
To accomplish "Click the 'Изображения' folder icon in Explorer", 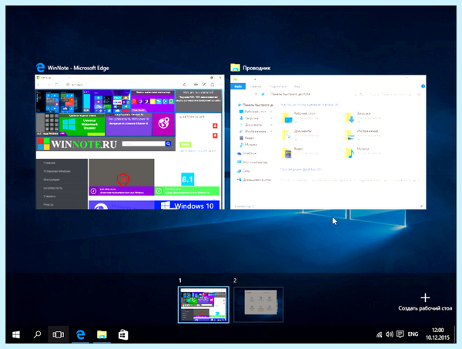I will [350, 136].
